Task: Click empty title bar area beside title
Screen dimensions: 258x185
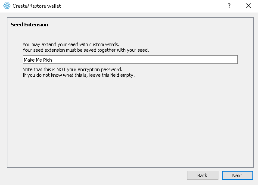Action: click(143, 6)
